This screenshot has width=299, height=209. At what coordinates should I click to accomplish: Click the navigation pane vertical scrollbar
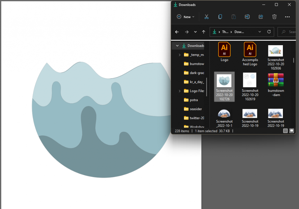point(206,87)
